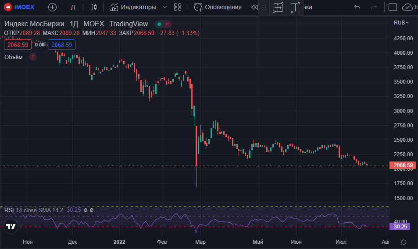Undo the last chart action
This screenshot has height=249, width=418.
357,7
